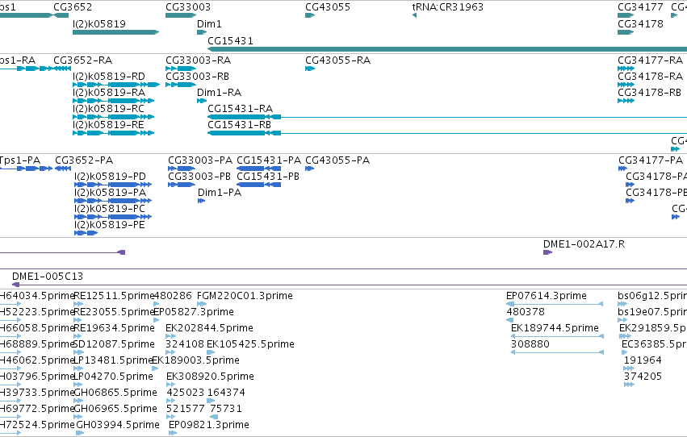
Task: Click the CG33003-PA protein label
Action: click(x=200, y=160)
